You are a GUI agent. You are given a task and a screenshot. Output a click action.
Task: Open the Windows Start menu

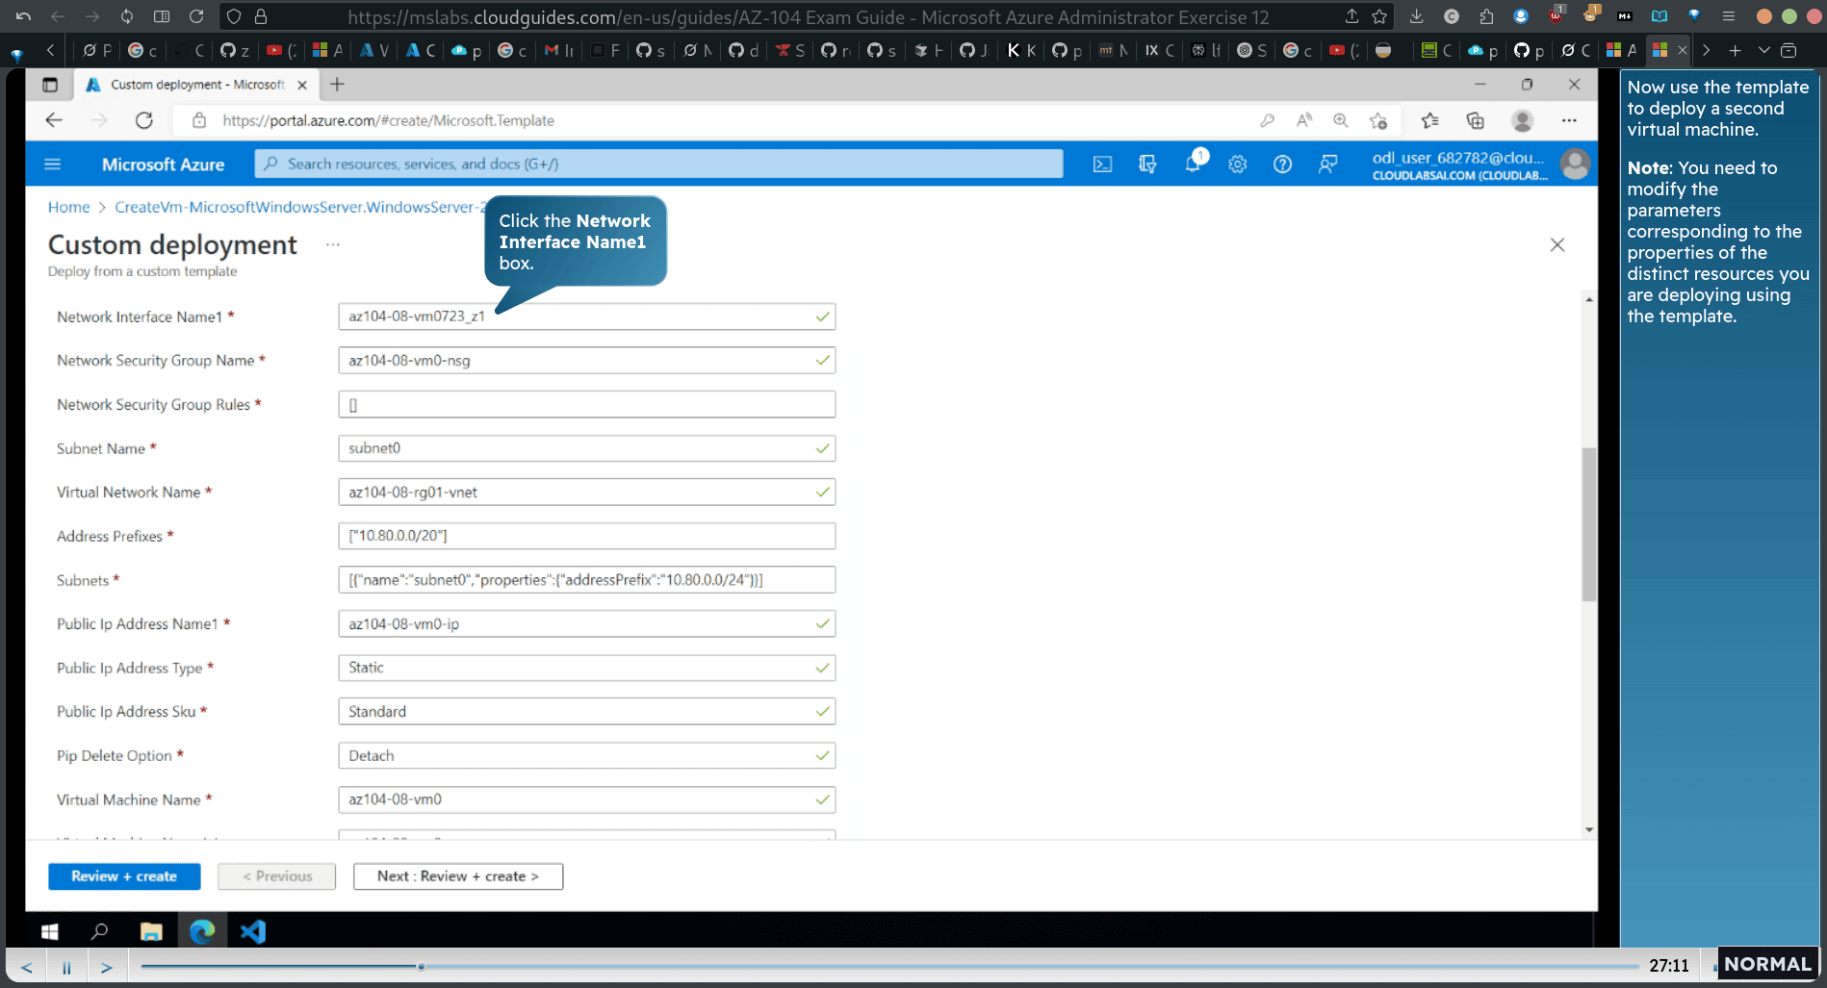pos(50,931)
